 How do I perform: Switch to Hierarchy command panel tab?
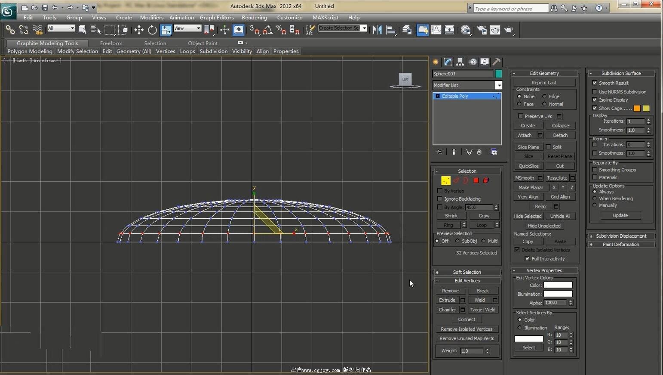pyautogui.click(x=460, y=62)
